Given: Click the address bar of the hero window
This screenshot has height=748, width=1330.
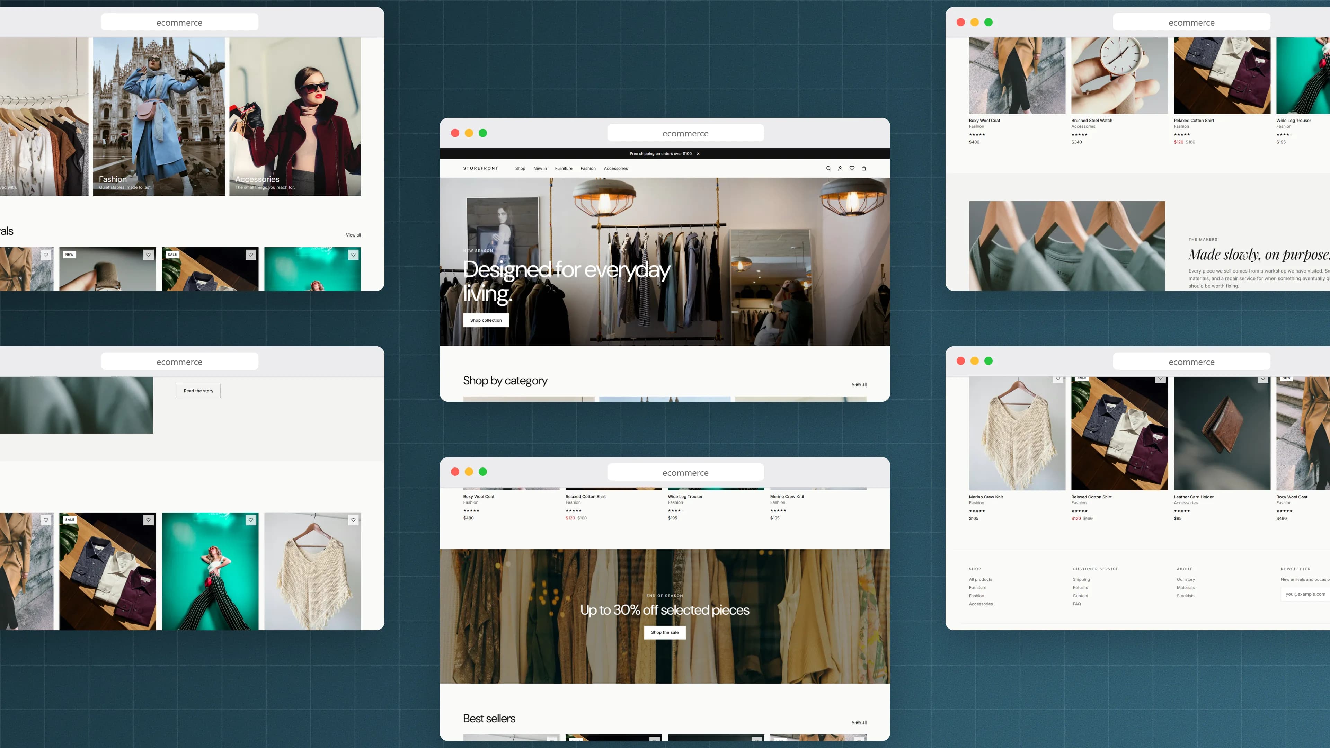Looking at the screenshot, I should pos(686,133).
